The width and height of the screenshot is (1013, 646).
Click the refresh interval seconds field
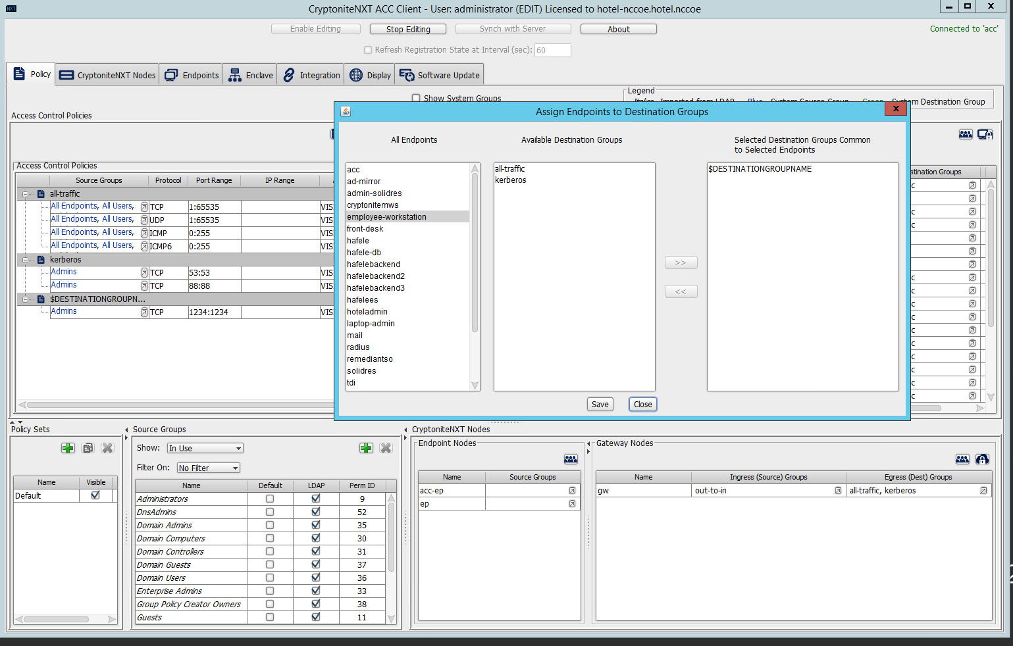(552, 50)
